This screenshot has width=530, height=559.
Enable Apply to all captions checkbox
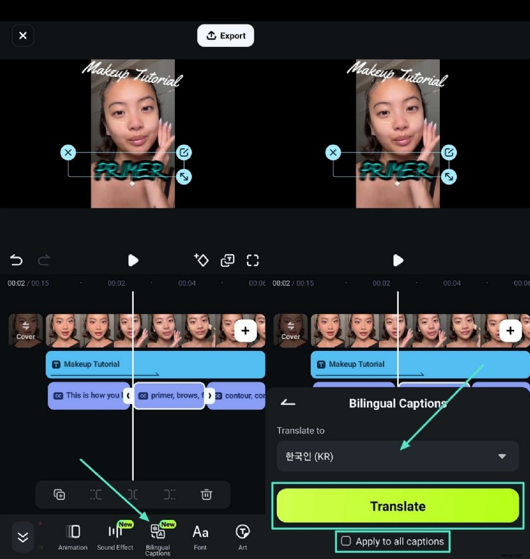click(x=346, y=541)
